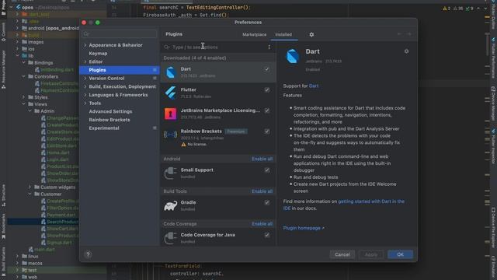Click the Preferences settings search field
This screenshot has width=497, height=280.
[x=119, y=33]
